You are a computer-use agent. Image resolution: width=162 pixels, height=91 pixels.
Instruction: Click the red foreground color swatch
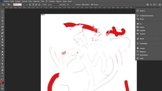tap(2, 81)
